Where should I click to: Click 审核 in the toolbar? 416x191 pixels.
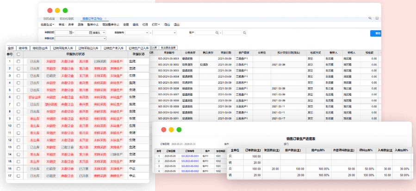61,25
